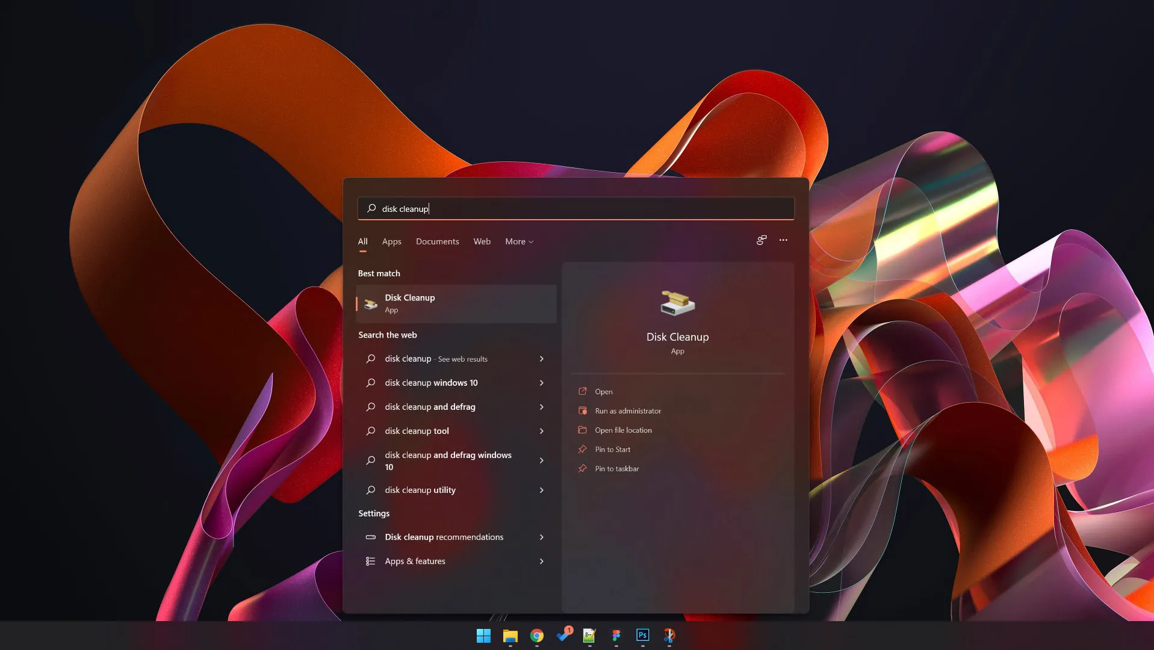1154x650 pixels.
Task: Run Disk Cleanup as administrator
Action: [627, 411]
